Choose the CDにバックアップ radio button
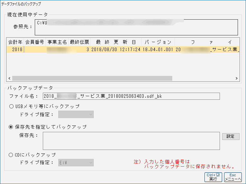 pyautogui.click(x=11, y=155)
